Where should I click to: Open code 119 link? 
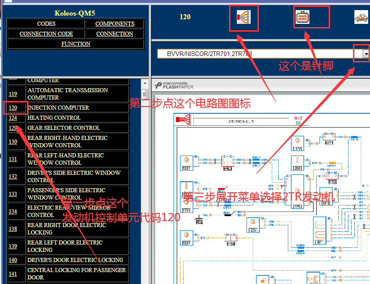pos(13,94)
